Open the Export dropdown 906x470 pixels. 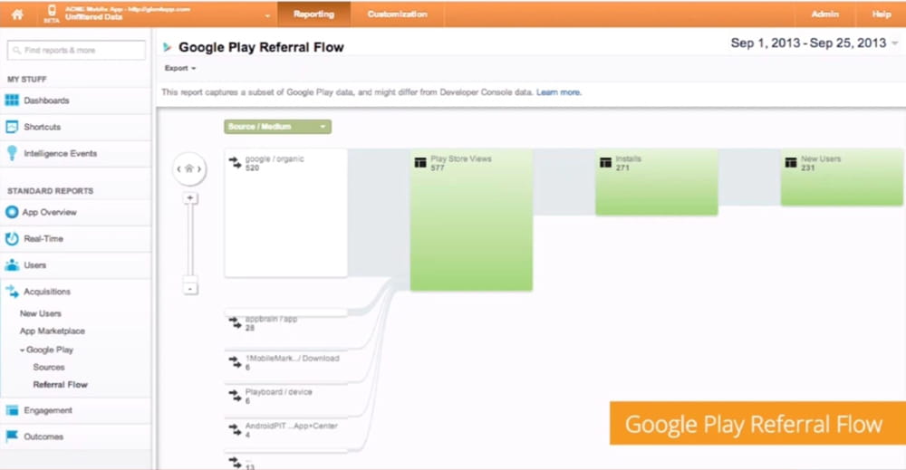[x=180, y=68]
